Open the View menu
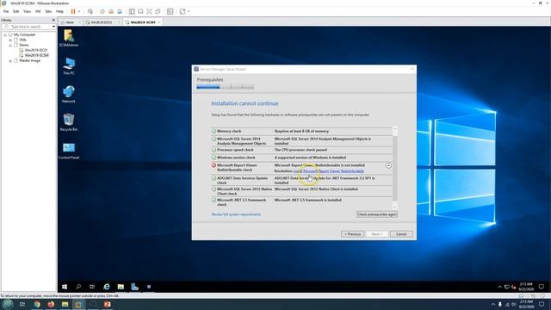The width and height of the screenshot is (551, 310). [x=27, y=11]
